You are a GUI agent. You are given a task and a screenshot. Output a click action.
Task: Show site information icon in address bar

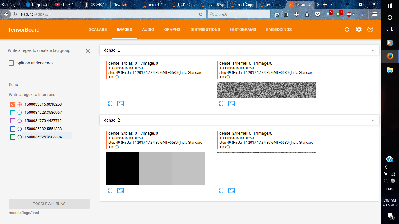[x=15, y=14]
